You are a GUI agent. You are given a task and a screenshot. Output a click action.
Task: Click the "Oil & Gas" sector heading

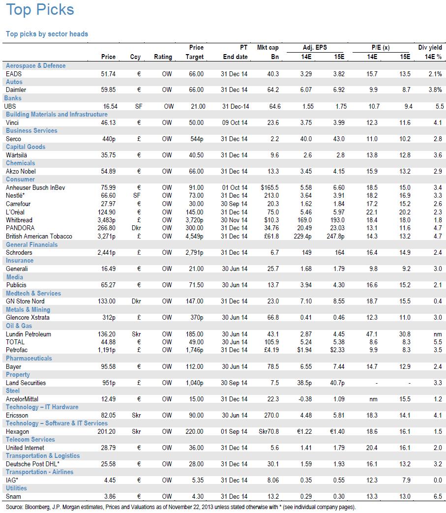click(19, 326)
